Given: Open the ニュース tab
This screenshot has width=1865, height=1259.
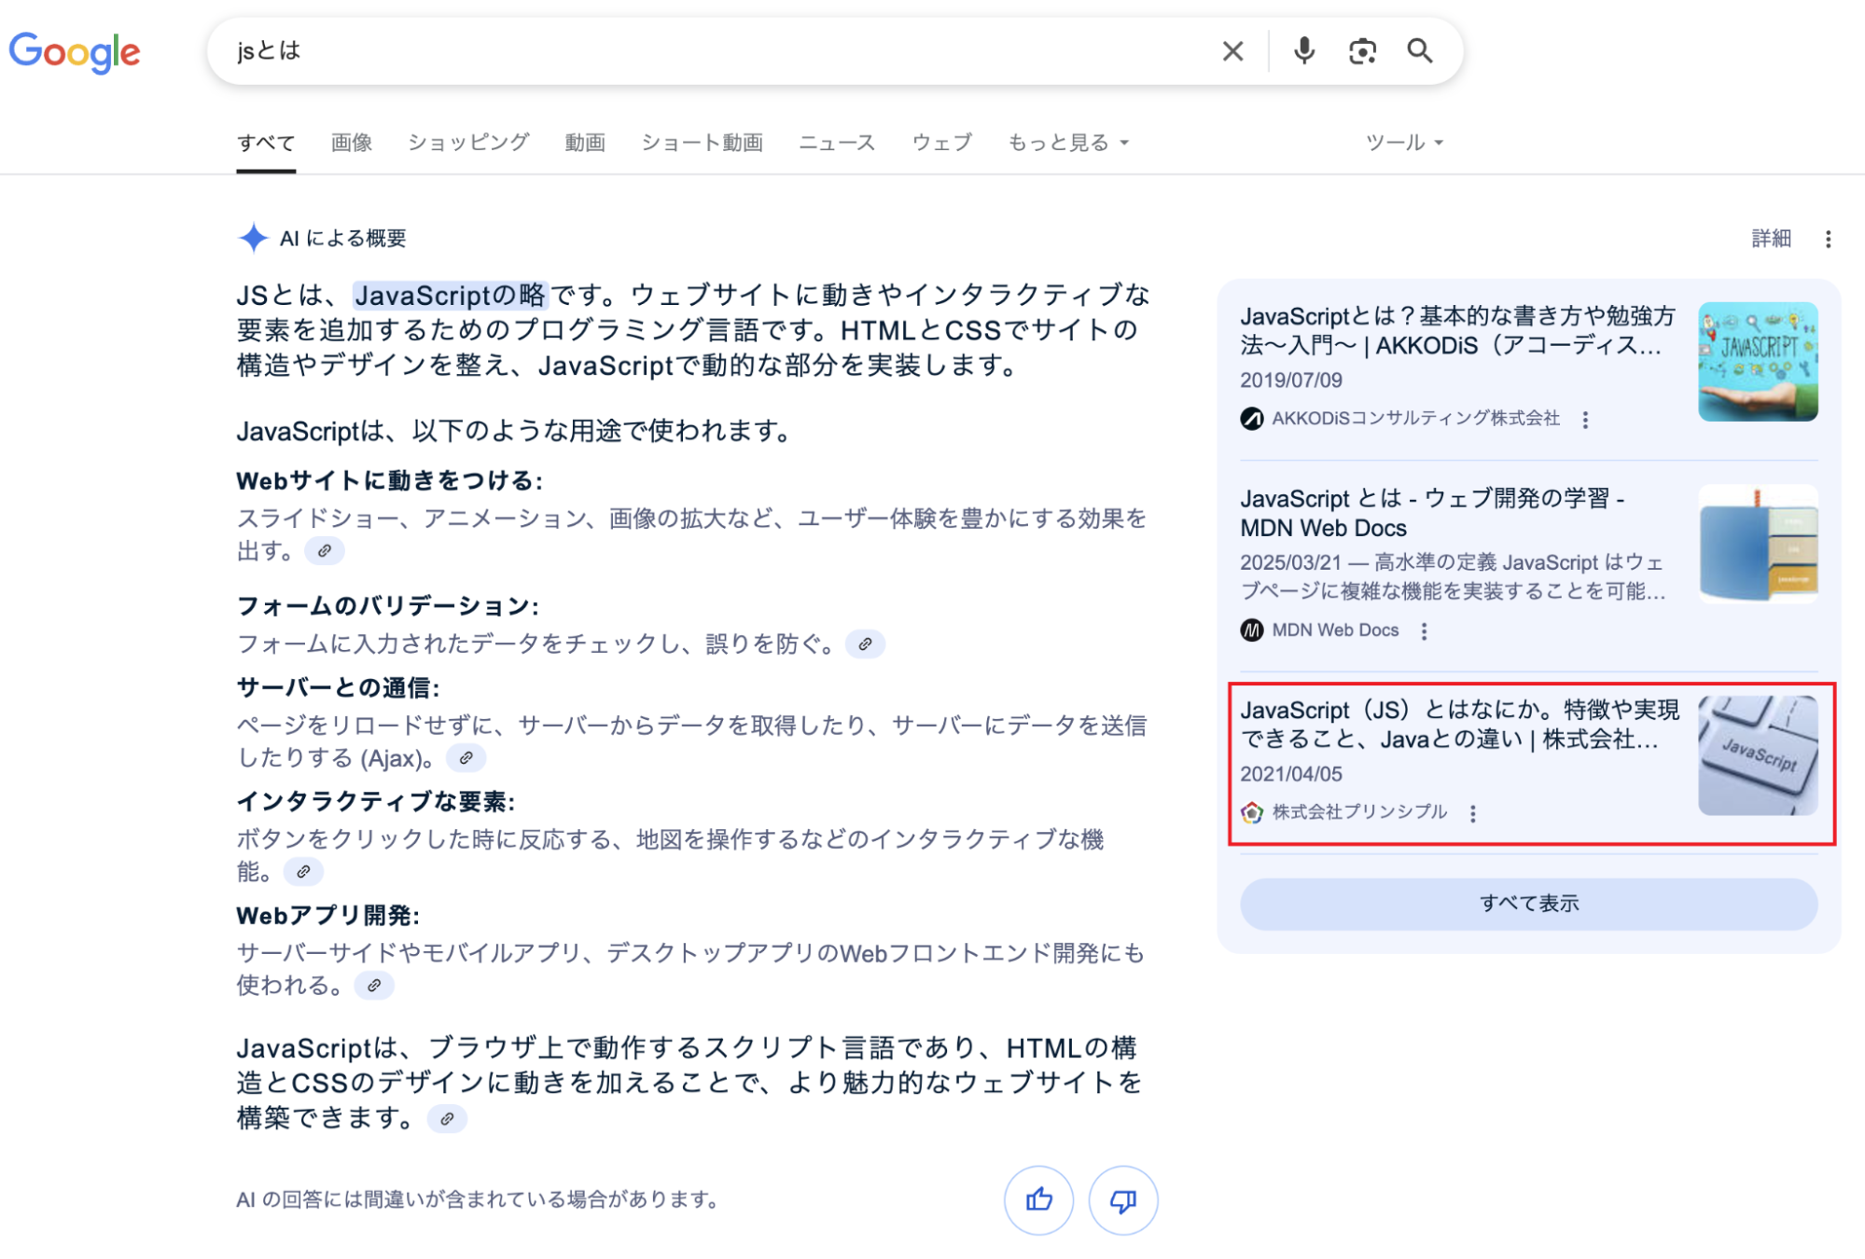Looking at the screenshot, I should click(837, 142).
